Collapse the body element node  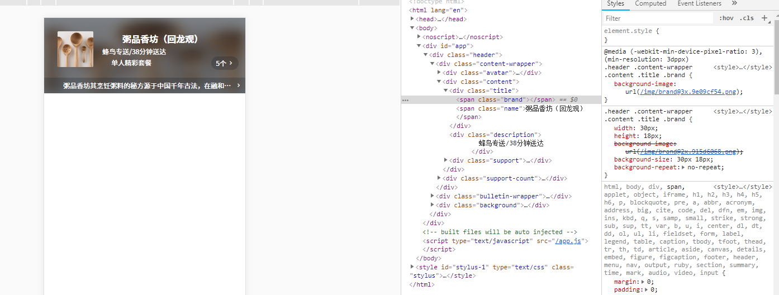(x=413, y=28)
